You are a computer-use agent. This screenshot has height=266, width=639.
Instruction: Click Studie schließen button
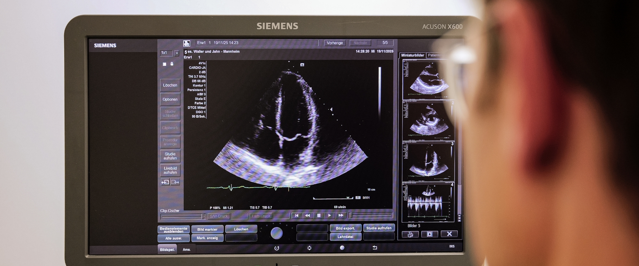(170, 114)
